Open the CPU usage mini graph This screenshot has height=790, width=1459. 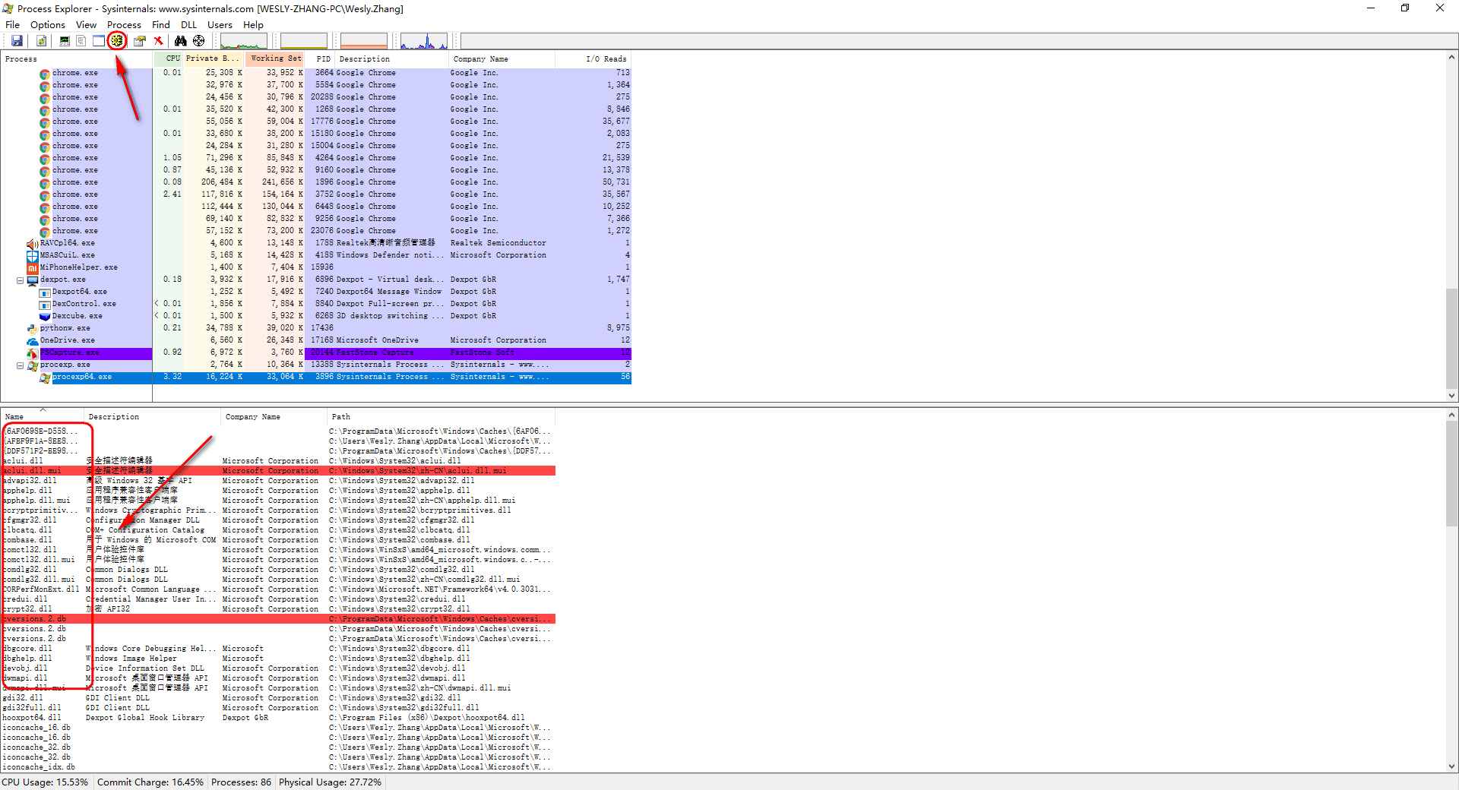[243, 41]
